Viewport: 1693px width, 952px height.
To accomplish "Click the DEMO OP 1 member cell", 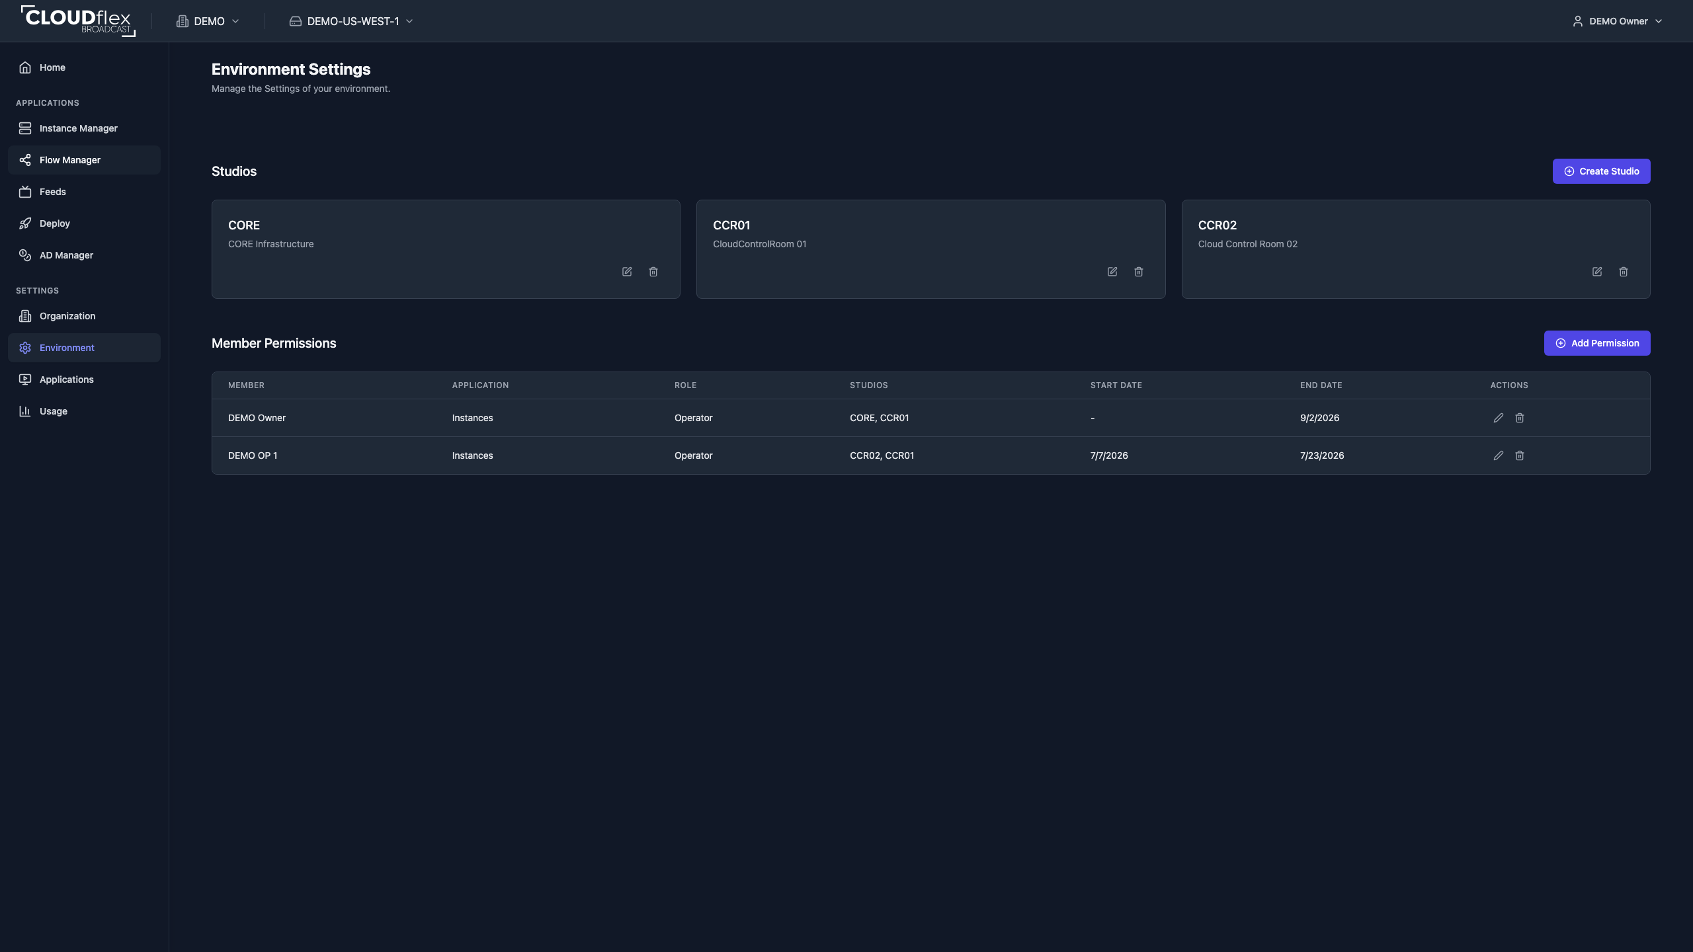I will (x=253, y=456).
